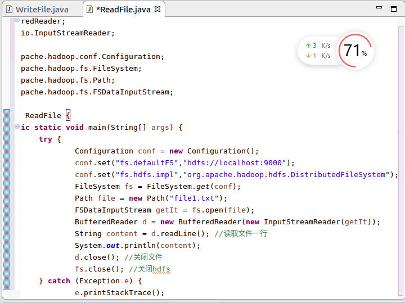The image size is (405, 303).
Task: Click the "hdfs://localhost:9000" string
Action: tap(235, 163)
